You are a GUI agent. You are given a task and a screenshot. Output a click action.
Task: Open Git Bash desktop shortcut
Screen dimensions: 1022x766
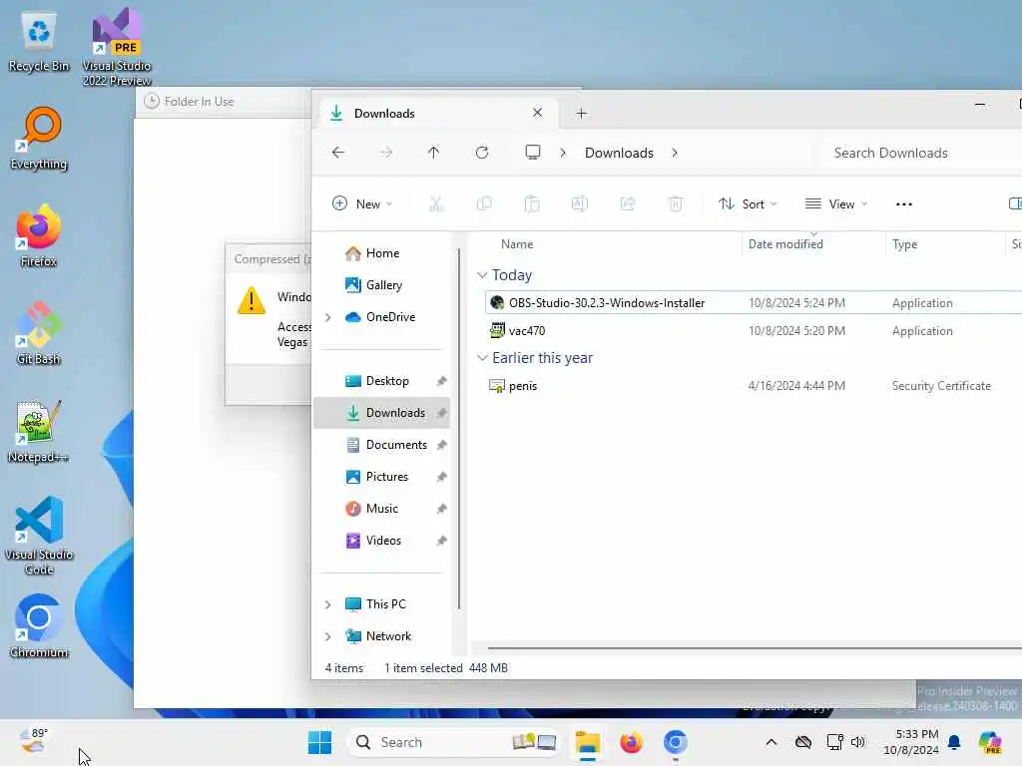pos(39,333)
